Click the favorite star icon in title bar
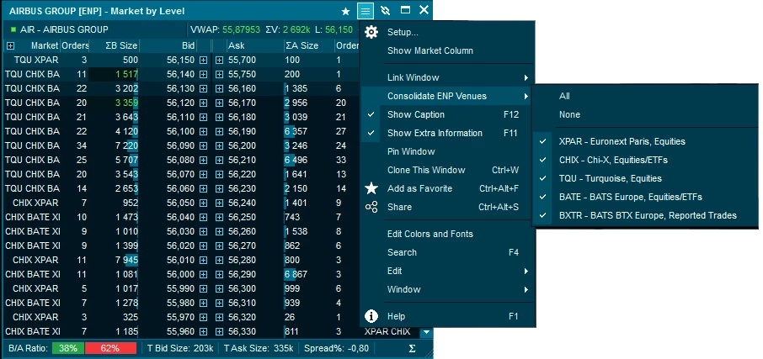 click(x=345, y=11)
